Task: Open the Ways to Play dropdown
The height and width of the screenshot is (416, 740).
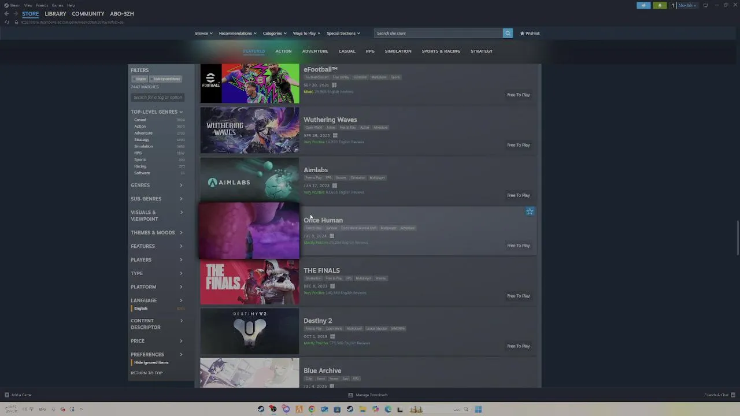Action: click(306, 33)
